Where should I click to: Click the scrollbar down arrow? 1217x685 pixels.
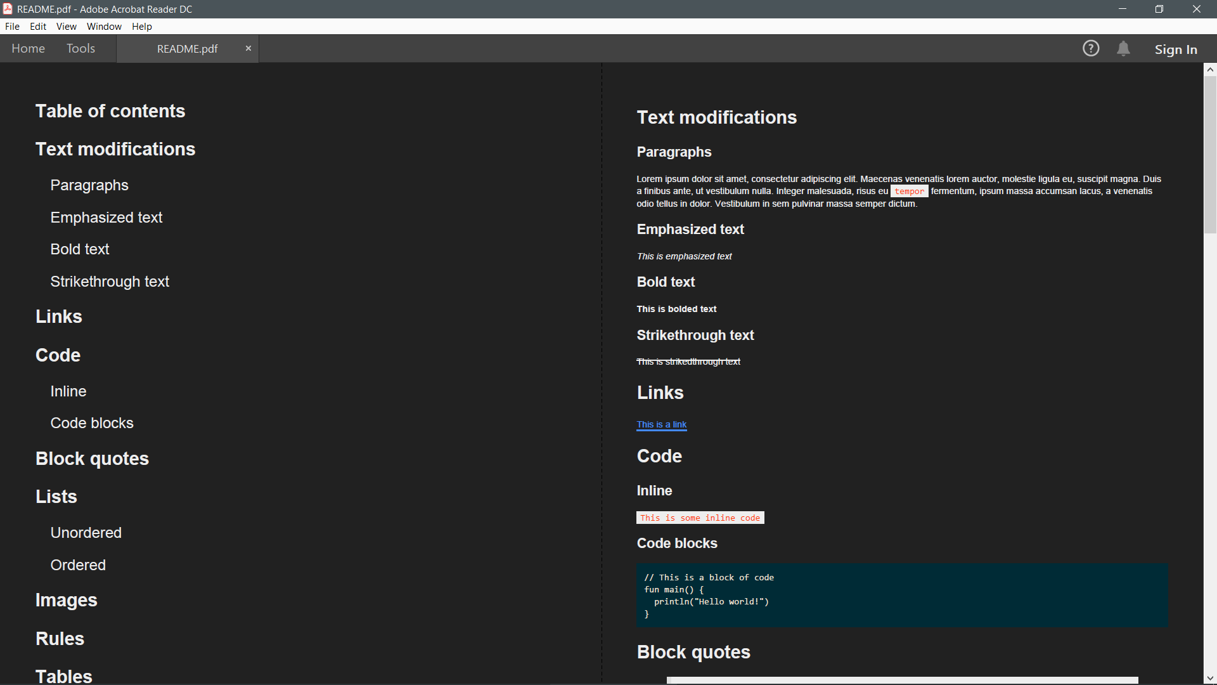point(1210,678)
